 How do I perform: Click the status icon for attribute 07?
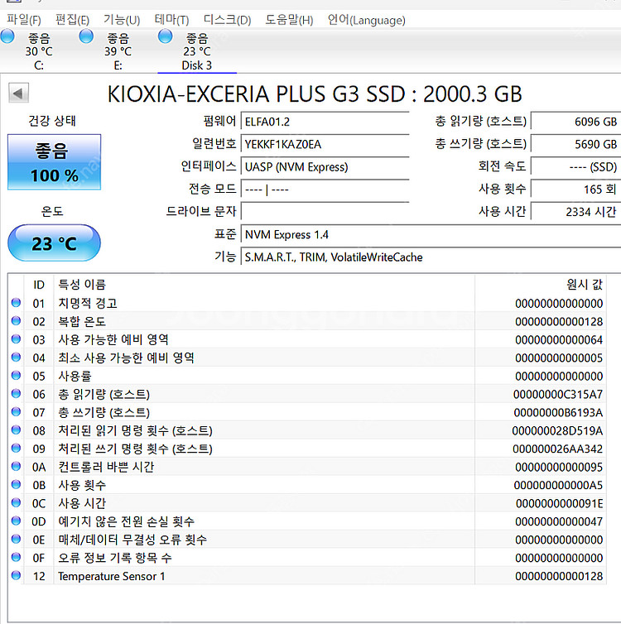pyautogui.click(x=16, y=412)
